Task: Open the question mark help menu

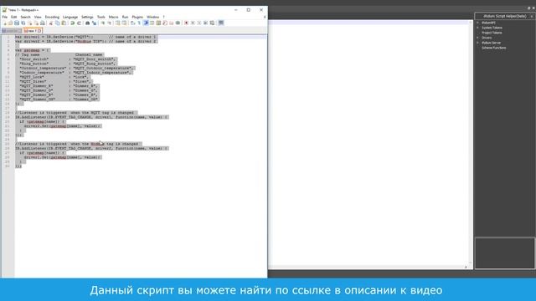Action: point(164,17)
